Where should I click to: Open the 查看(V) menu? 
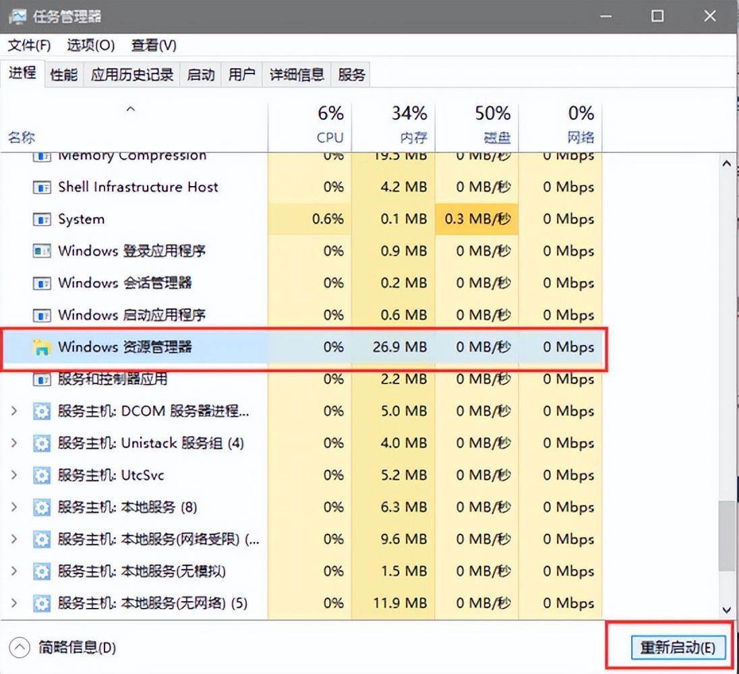(x=153, y=45)
